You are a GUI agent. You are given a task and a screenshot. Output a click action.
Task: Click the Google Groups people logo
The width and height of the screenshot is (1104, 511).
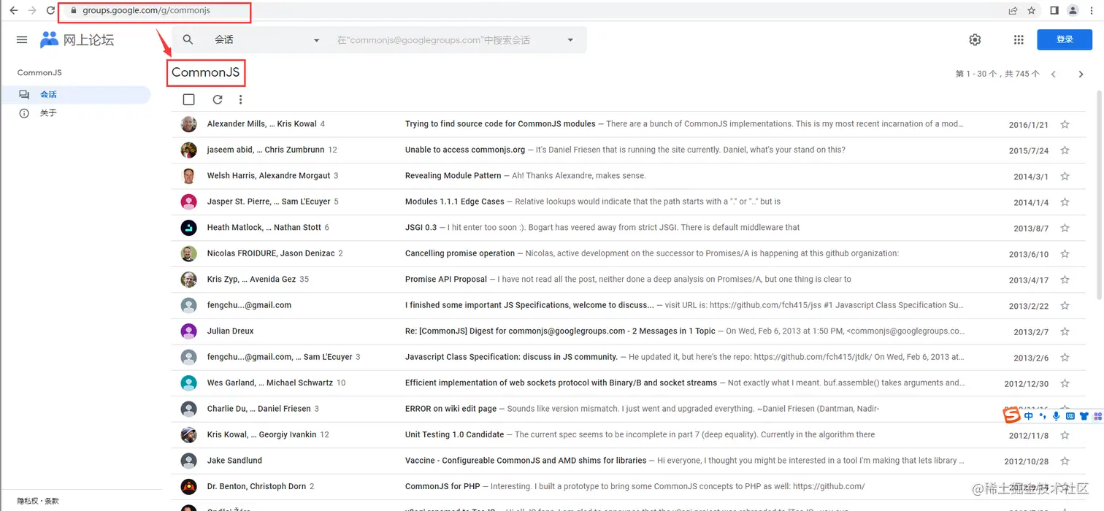[x=49, y=40]
